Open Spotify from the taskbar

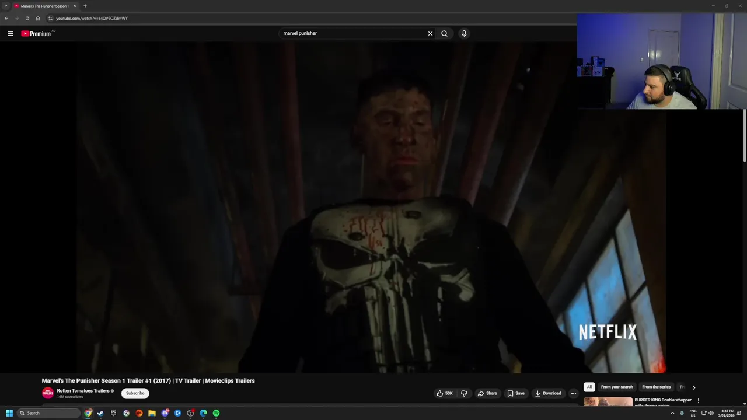click(216, 413)
